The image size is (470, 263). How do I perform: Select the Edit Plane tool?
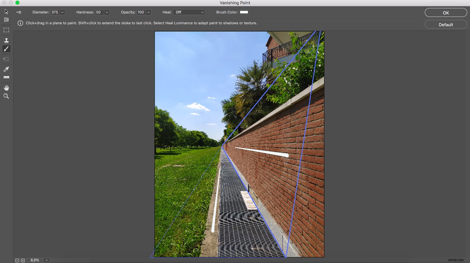point(6,12)
